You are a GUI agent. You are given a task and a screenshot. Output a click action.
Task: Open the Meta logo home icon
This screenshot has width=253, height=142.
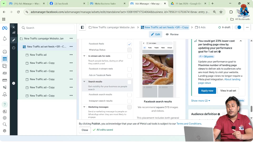(x=5, y=28)
